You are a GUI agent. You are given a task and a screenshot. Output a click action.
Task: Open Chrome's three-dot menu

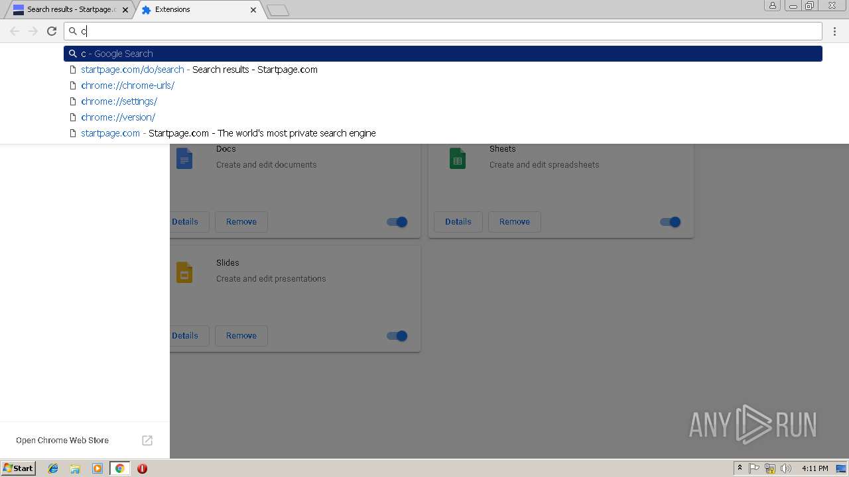click(x=835, y=31)
